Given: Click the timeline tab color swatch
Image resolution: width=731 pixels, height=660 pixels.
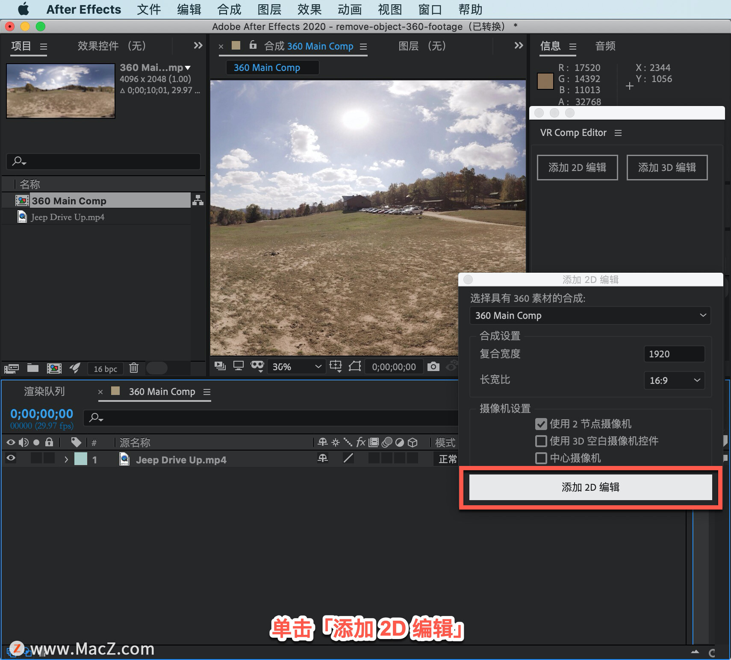Looking at the screenshot, I should tap(115, 391).
